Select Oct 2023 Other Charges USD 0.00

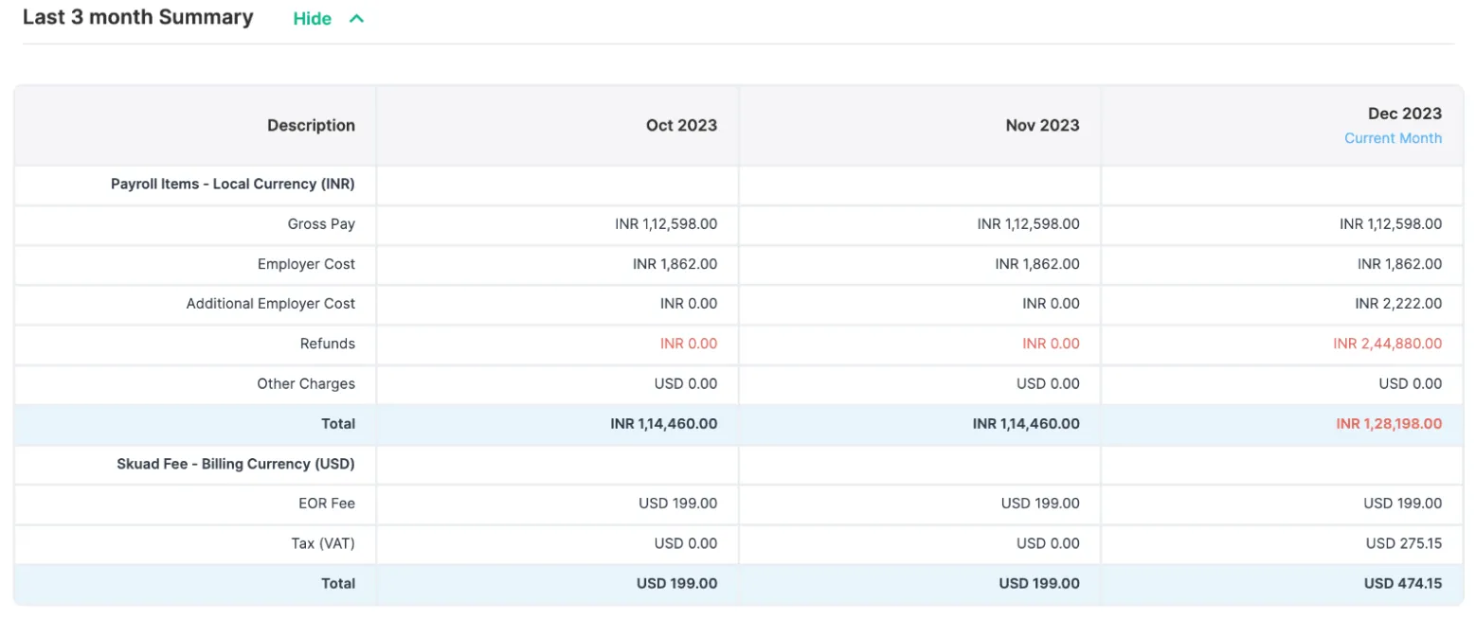pyautogui.click(x=686, y=383)
